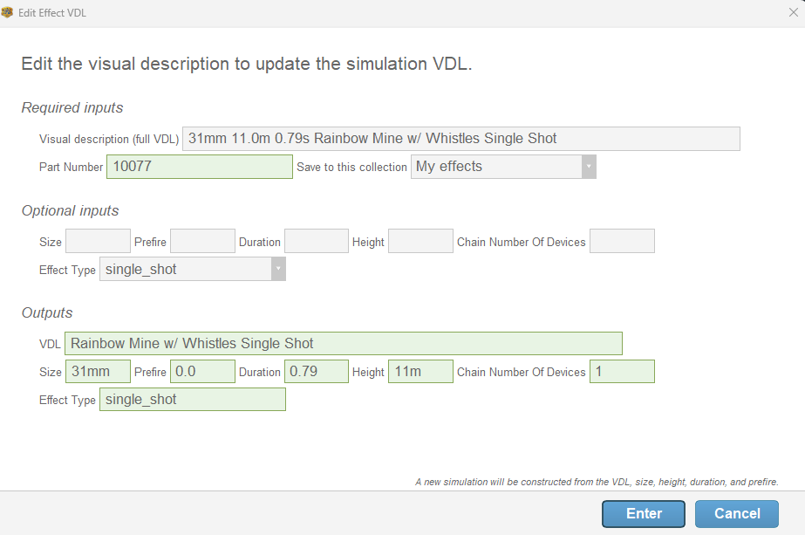The height and width of the screenshot is (535, 805).
Task: Close the Edit Effect VDL dialog
Action: [x=793, y=13]
